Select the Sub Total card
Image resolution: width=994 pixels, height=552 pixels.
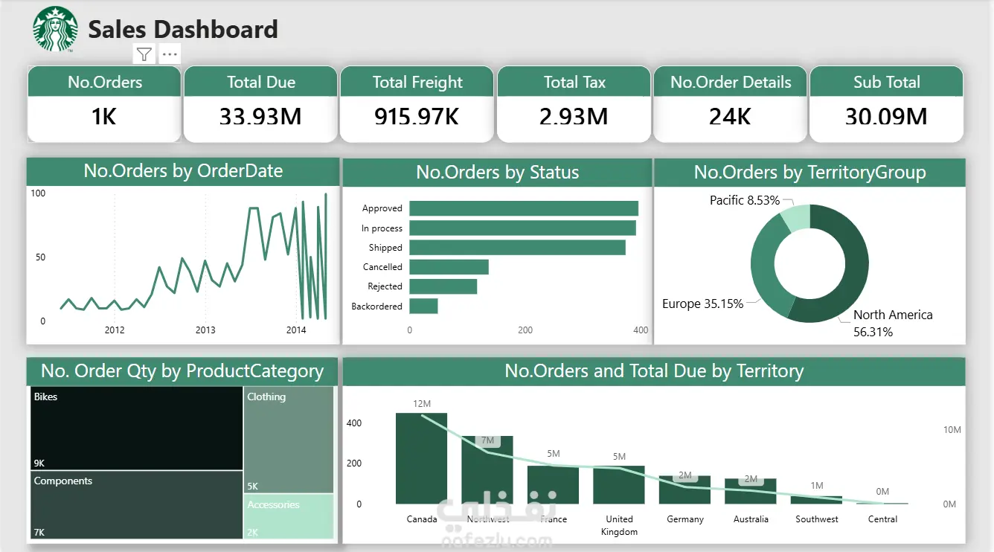coord(886,104)
